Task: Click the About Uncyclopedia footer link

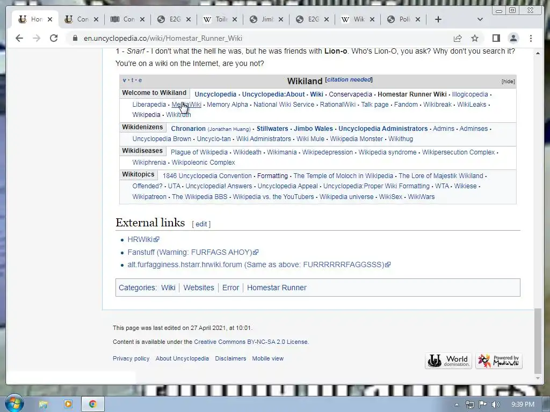Action: coord(182,358)
